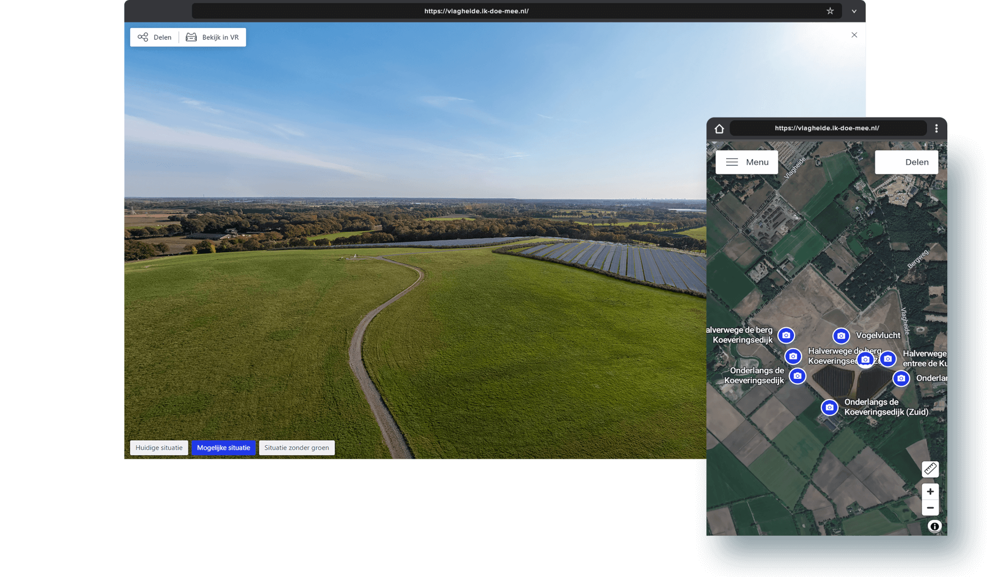Click the desktop browser address bar
Screen dimensions: 989x577
click(x=476, y=11)
